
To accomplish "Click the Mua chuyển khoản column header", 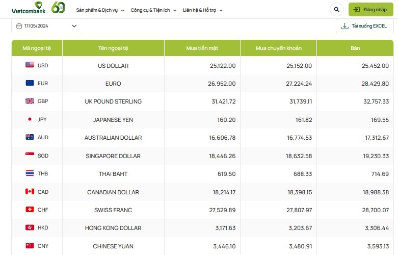I will click(x=278, y=48).
